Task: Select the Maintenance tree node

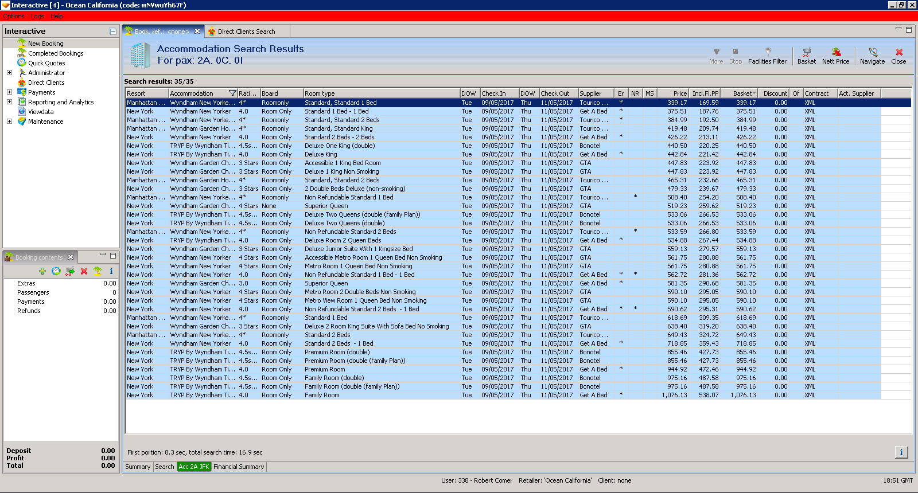Action: pyautogui.click(x=46, y=122)
